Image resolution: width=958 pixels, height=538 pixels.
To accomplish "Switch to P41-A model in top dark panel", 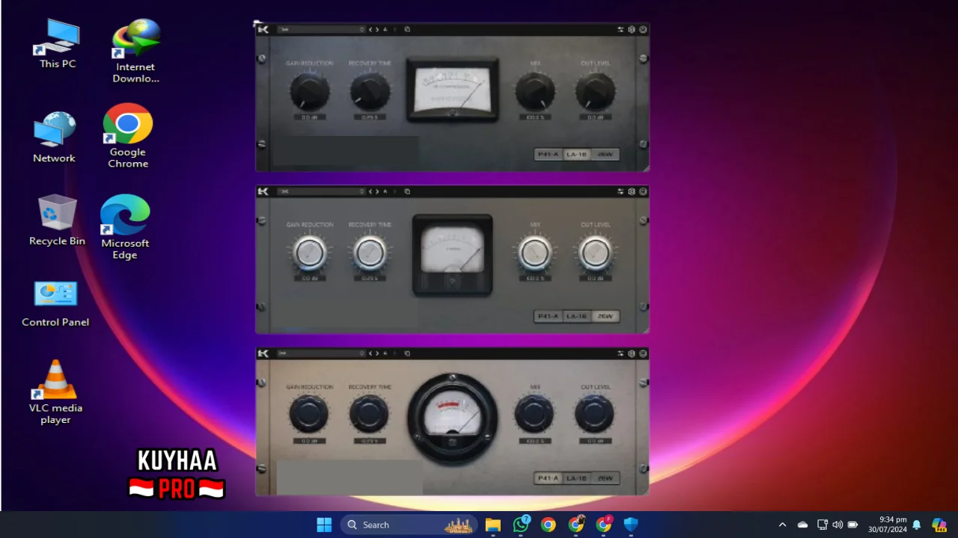I will [549, 154].
